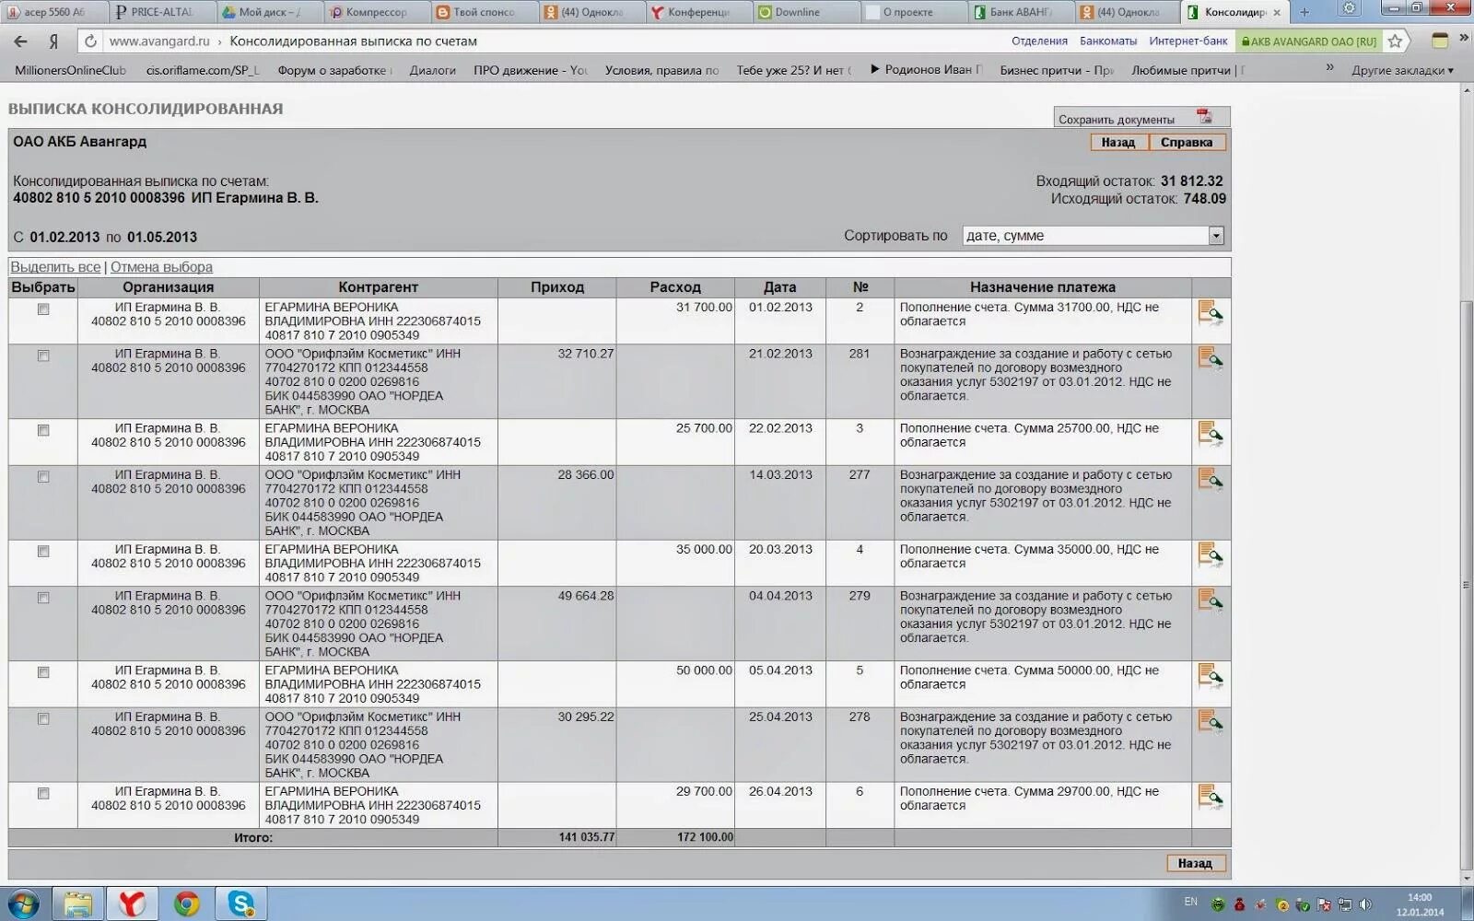Show details of the 35 000.00 withdrawal

(1210, 555)
